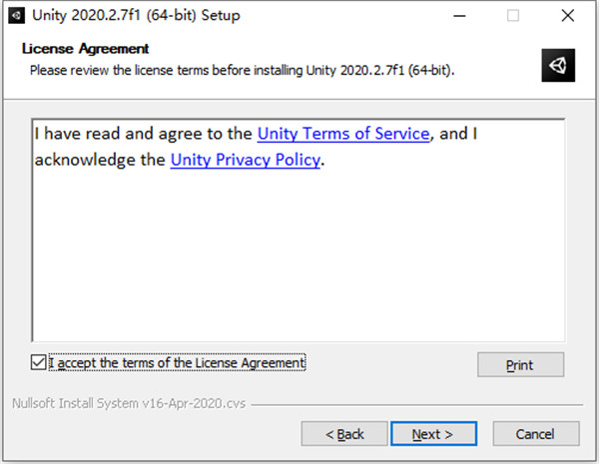Continue with the Next button

[433, 434]
